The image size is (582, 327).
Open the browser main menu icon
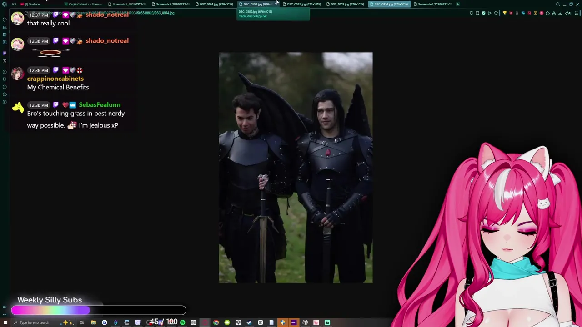click(x=576, y=13)
